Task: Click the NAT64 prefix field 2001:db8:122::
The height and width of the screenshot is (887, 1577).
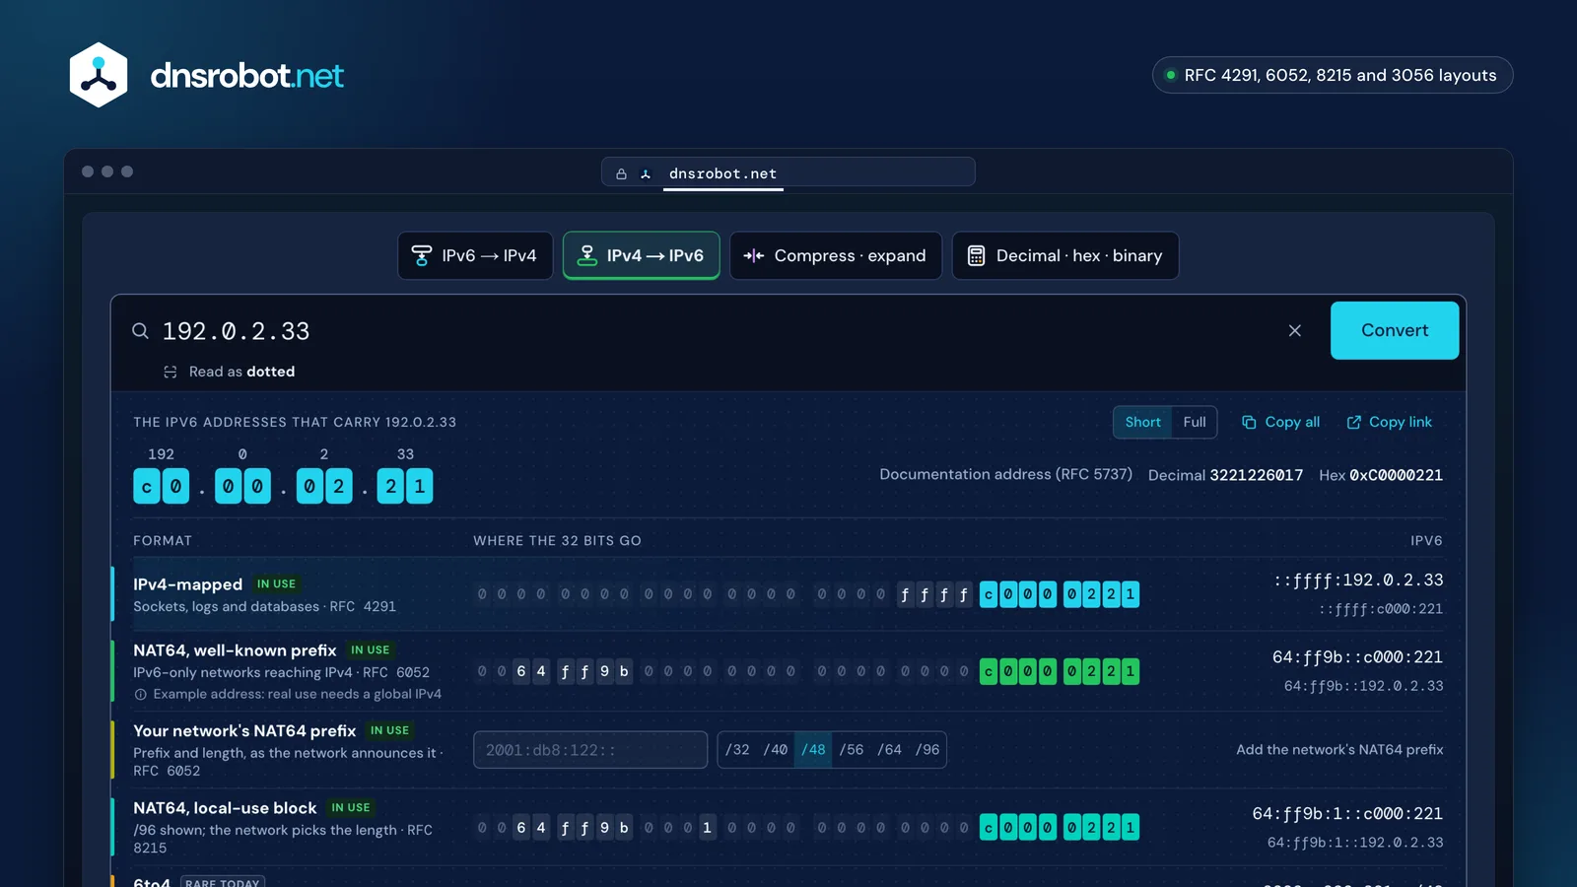Action: [x=590, y=750]
